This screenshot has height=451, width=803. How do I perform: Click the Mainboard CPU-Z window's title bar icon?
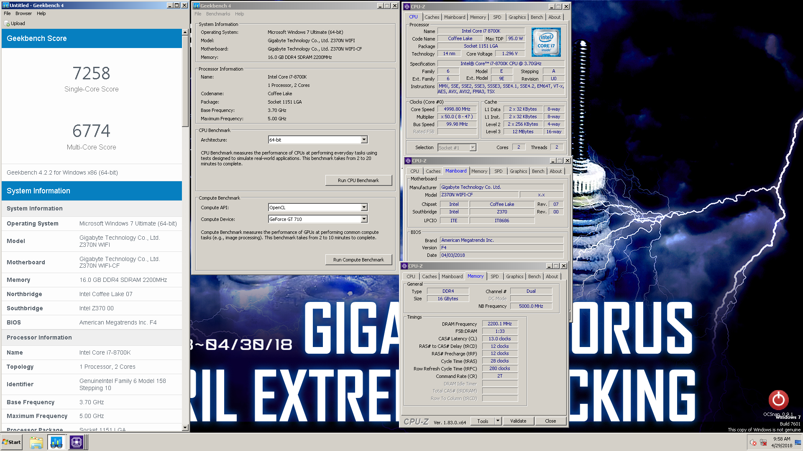[408, 161]
